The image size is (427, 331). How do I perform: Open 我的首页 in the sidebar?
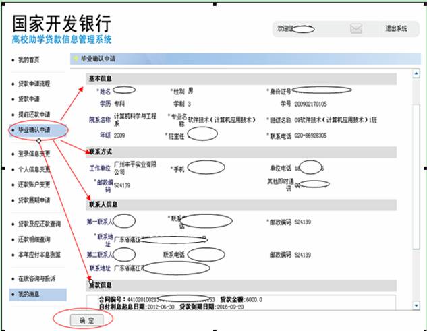click(x=29, y=60)
